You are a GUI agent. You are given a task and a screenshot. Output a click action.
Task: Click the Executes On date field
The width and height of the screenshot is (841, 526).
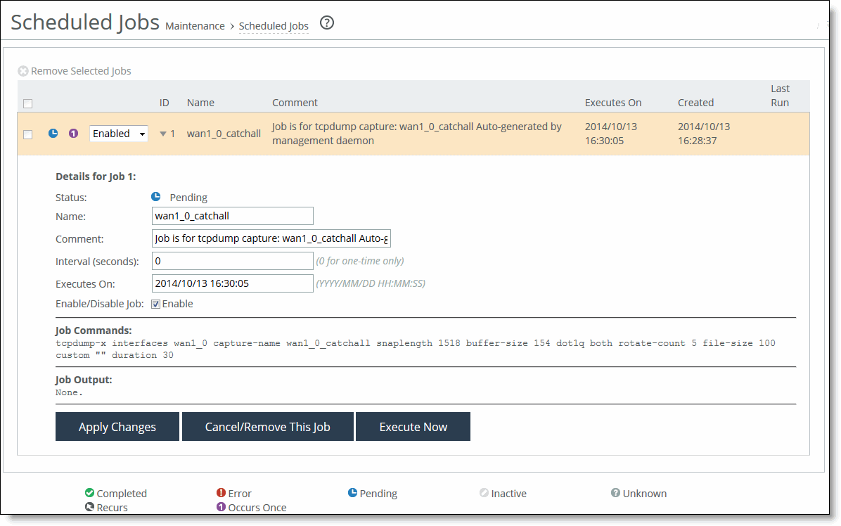tap(232, 283)
